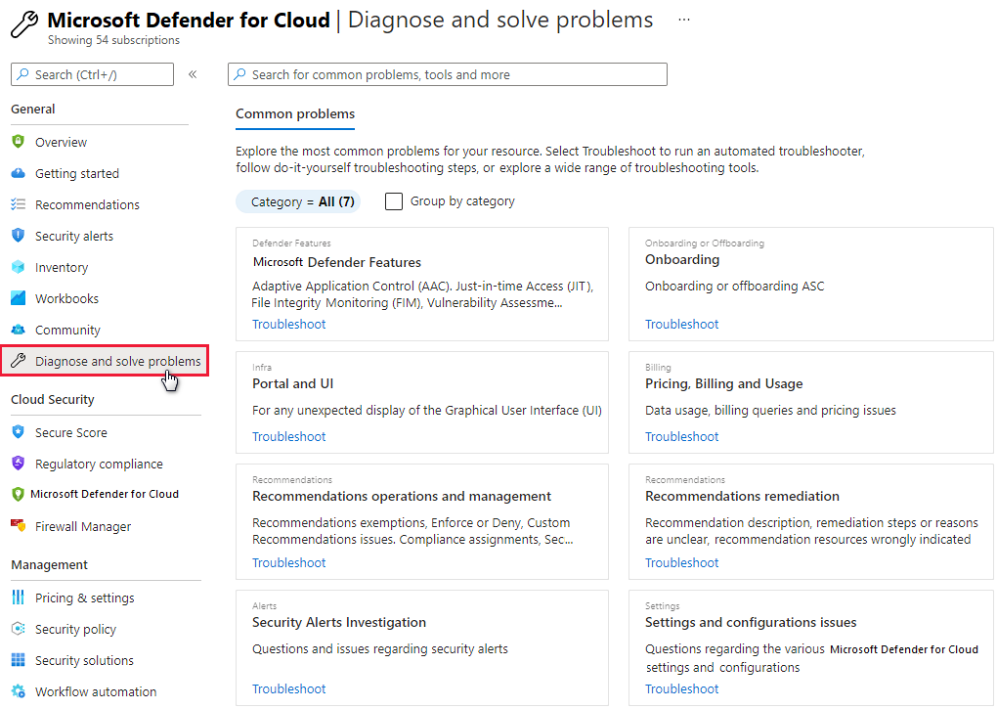The image size is (997, 709).
Task: Click Troubleshoot under Pricing, Billing and Usage
Action: tap(681, 436)
